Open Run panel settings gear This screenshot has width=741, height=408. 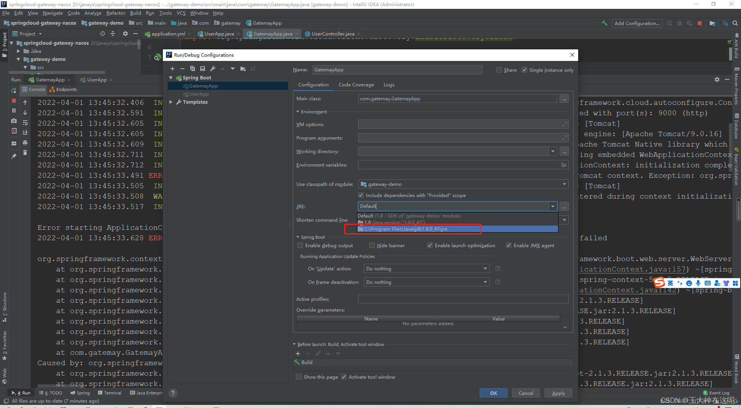717,79
